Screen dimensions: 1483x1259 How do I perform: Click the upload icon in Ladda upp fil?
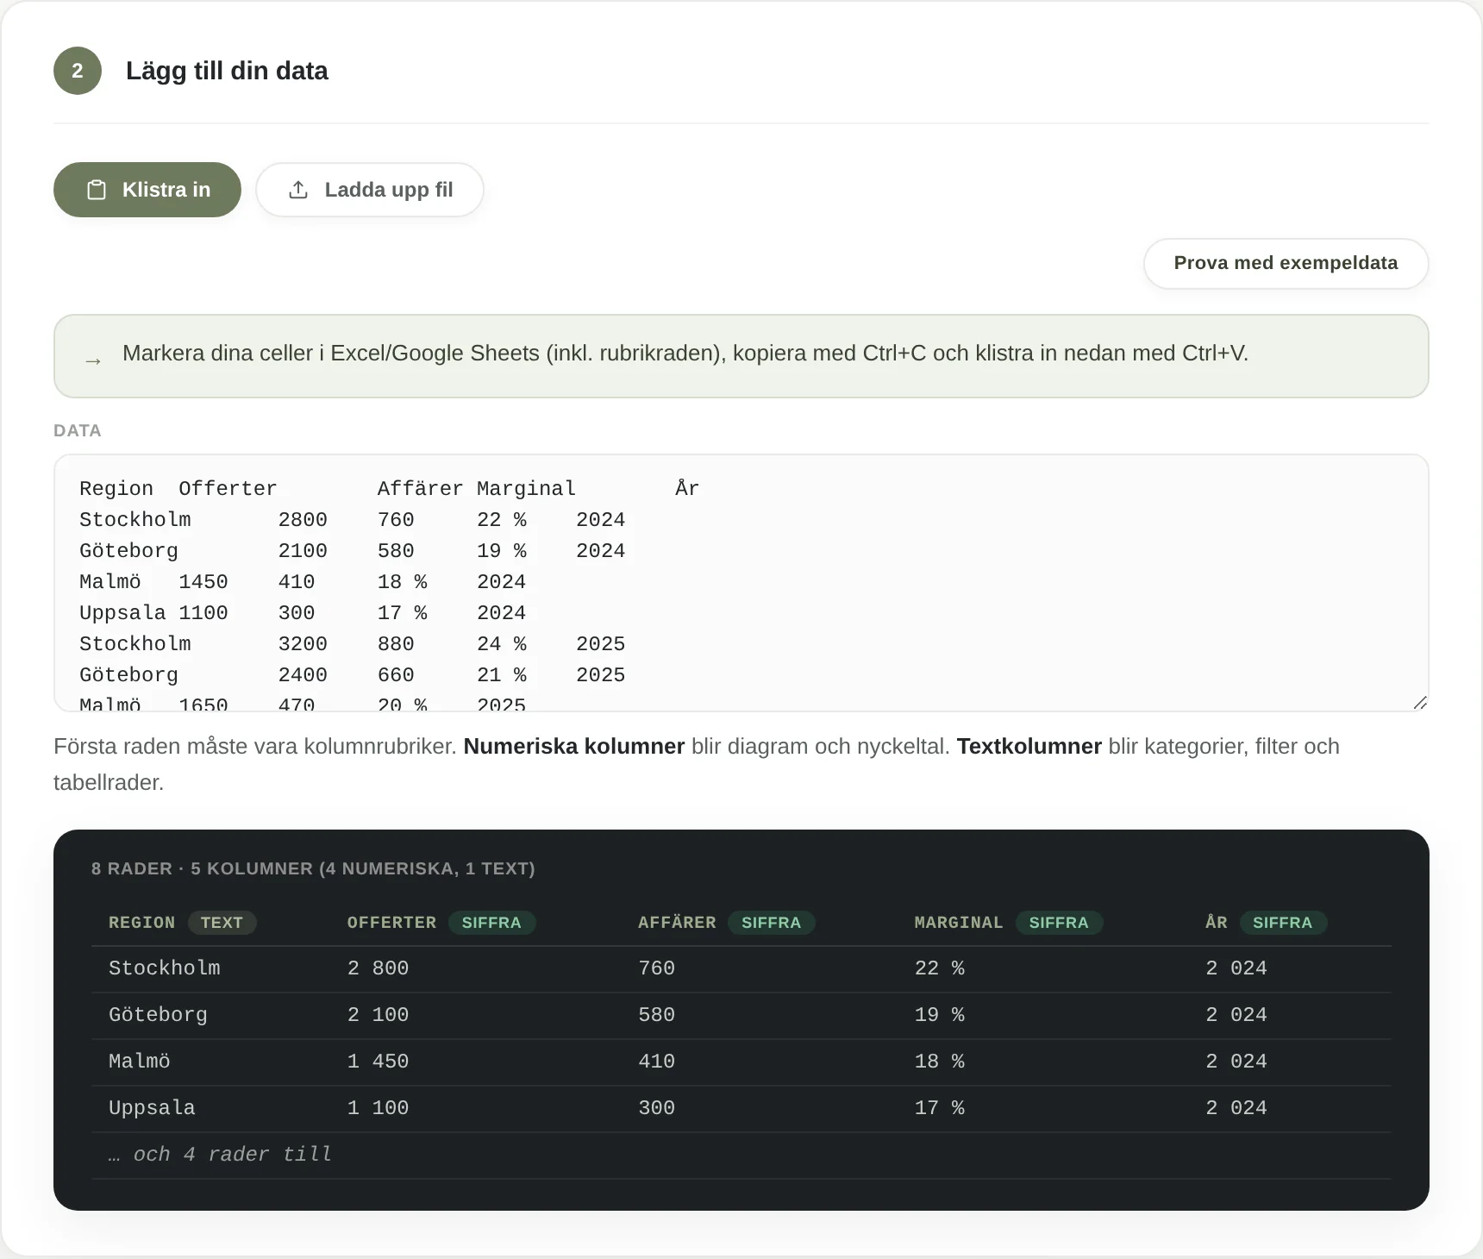coord(298,190)
